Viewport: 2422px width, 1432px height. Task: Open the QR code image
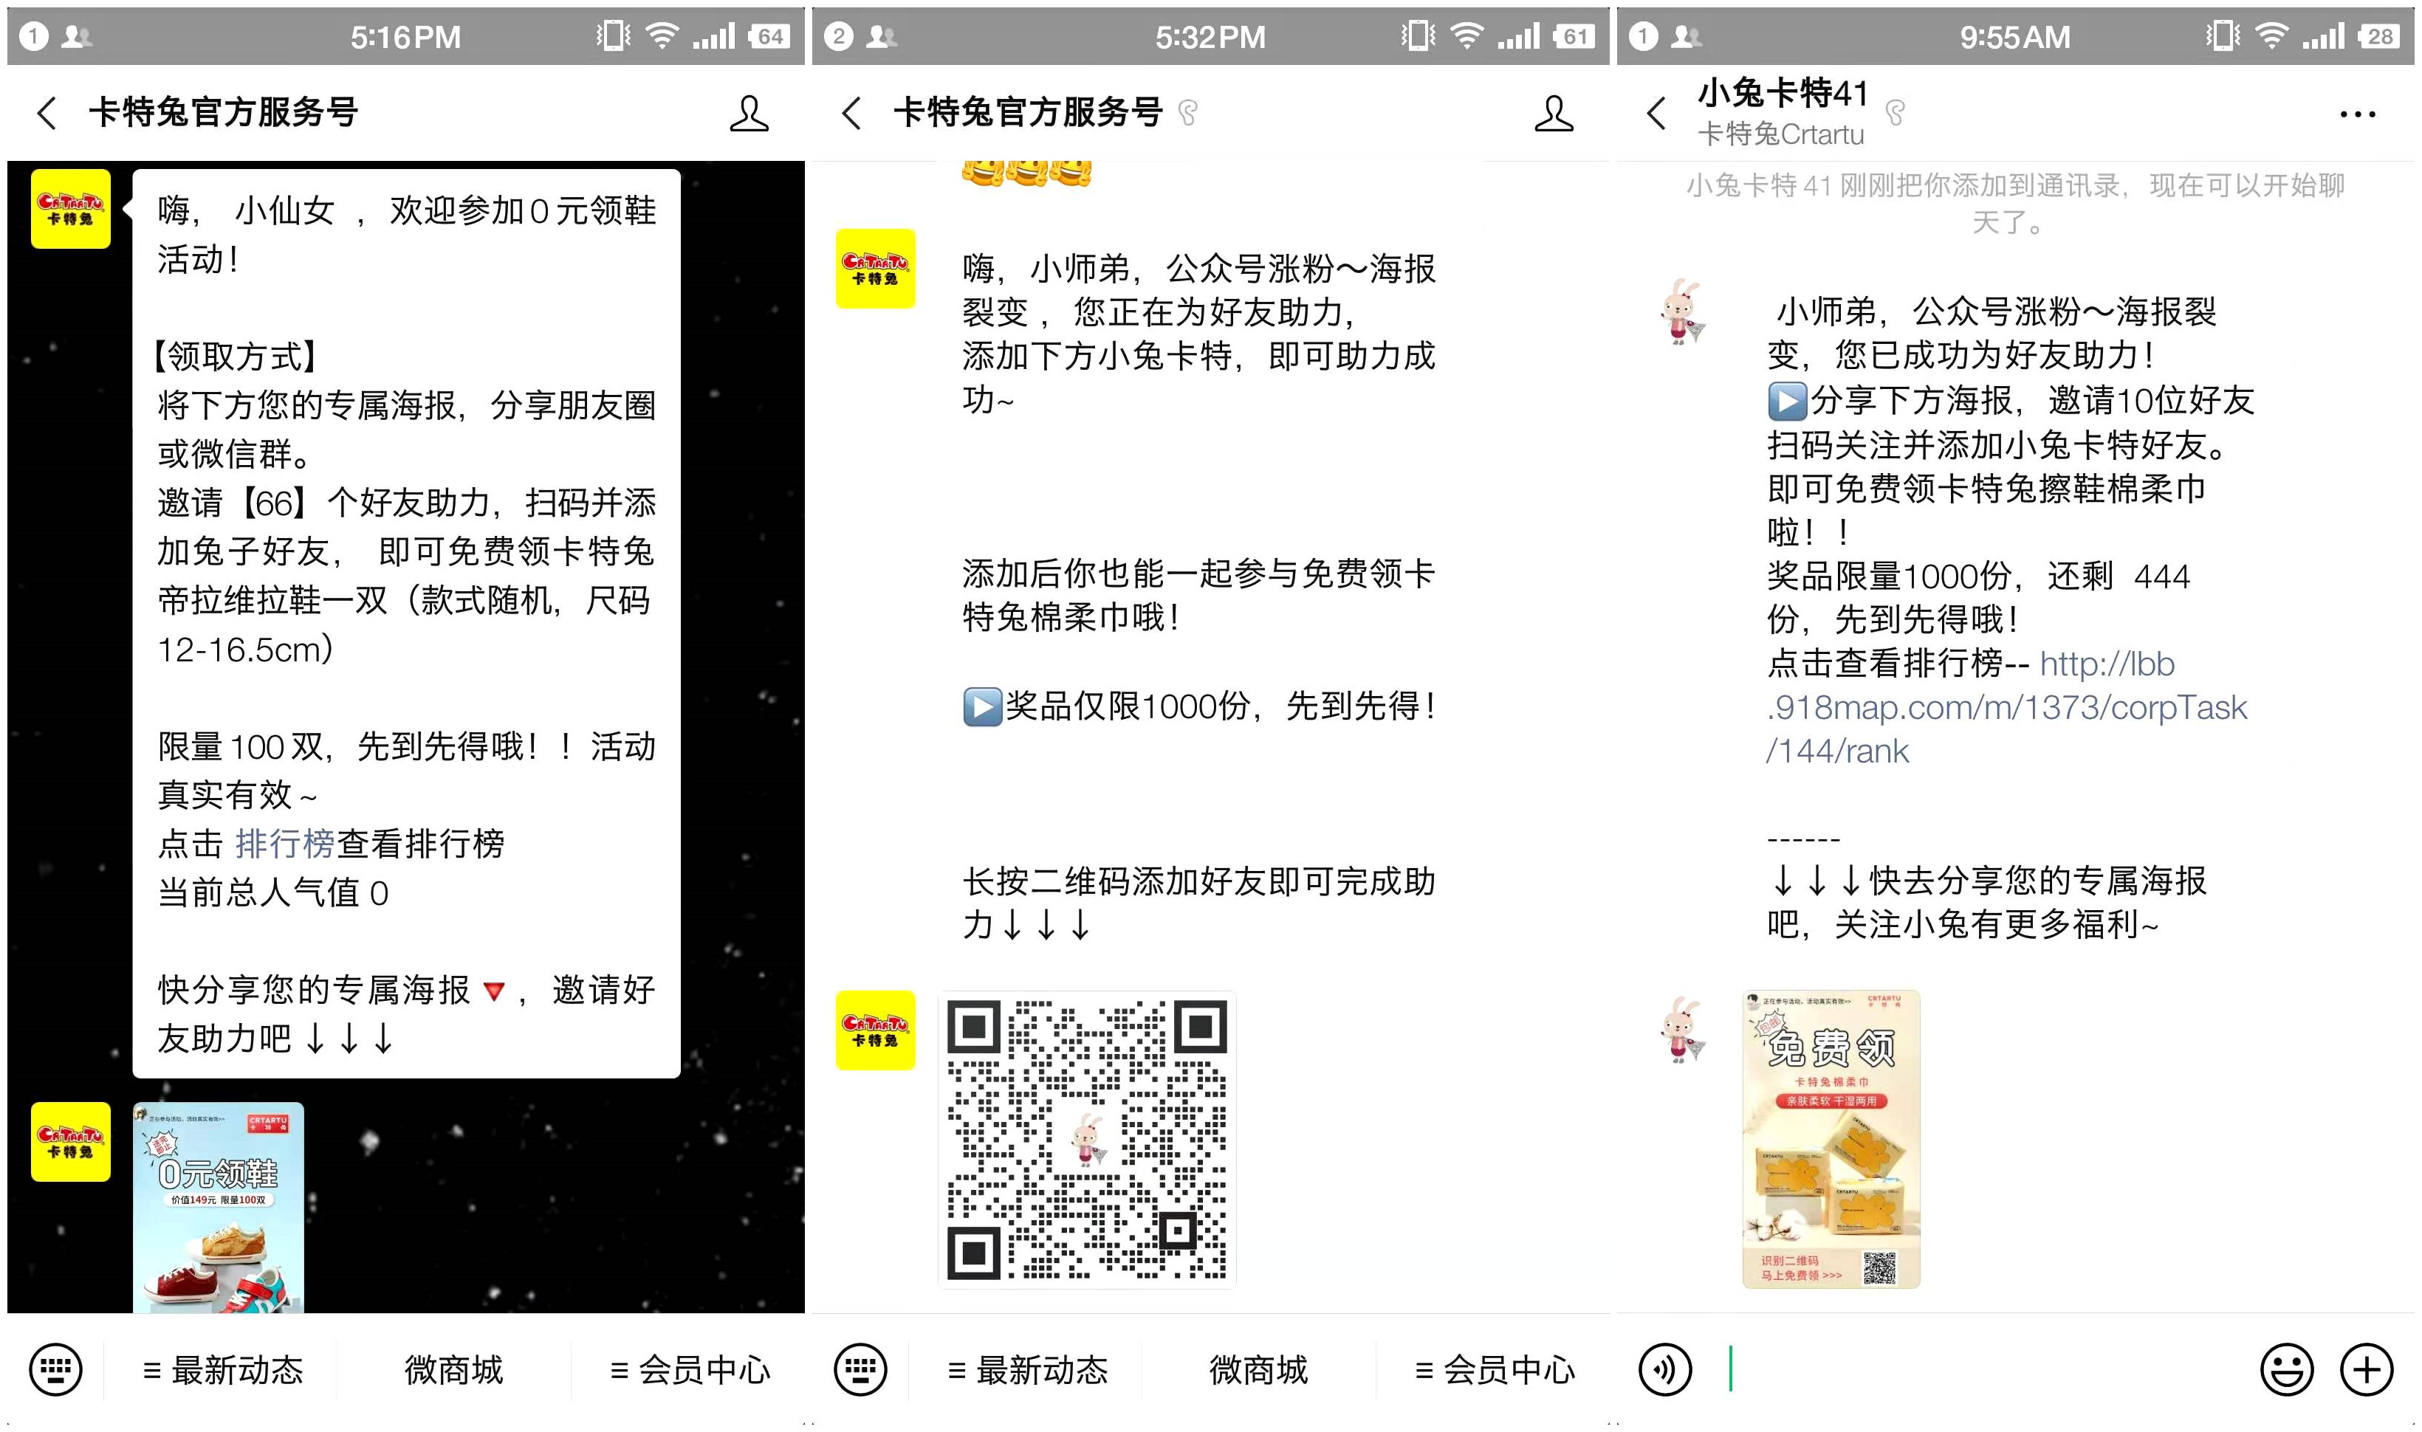click(1087, 1140)
